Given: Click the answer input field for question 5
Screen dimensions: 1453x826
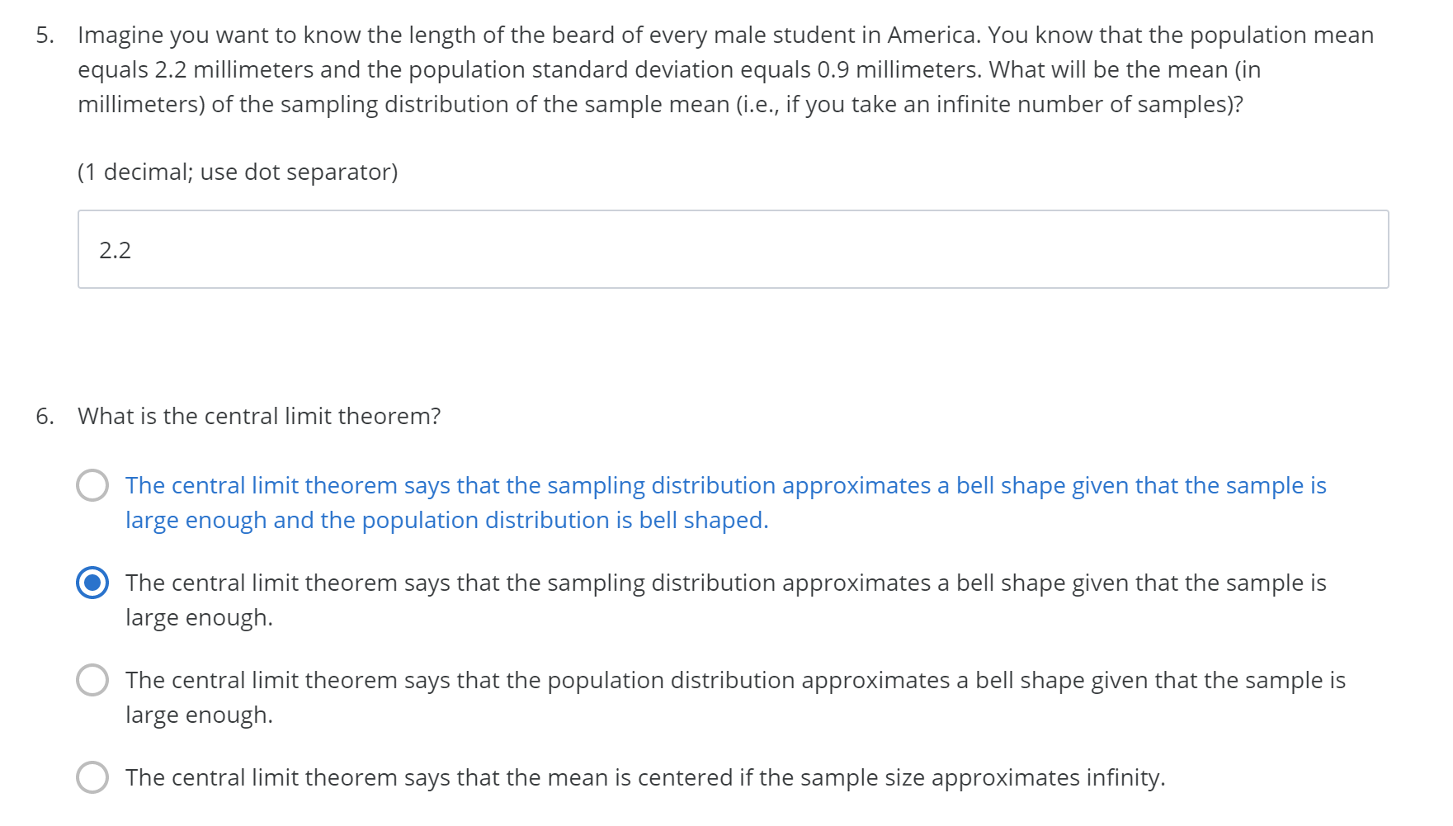Looking at the screenshot, I should coord(733,249).
